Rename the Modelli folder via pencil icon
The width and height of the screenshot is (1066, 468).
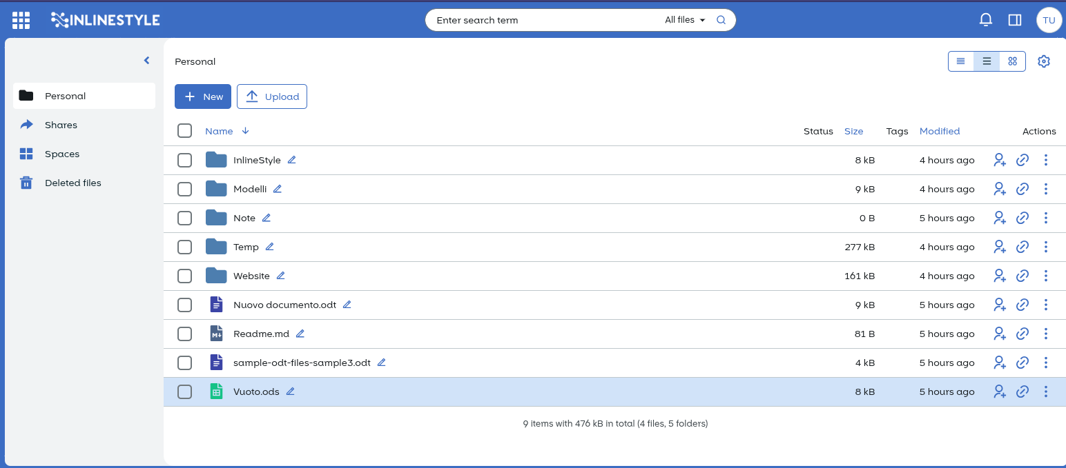[x=278, y=189]
